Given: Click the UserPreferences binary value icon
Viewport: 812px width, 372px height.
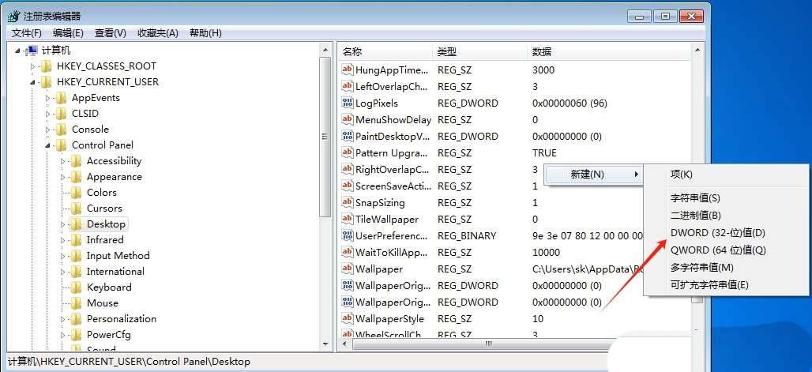Looking at the screenshot, I should point(347,236).
